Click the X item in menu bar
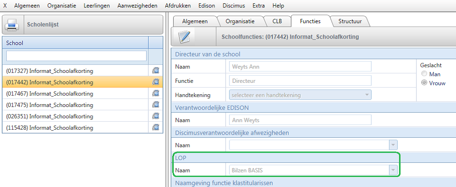Screen dimensions: 456x187 coord(5,6)
